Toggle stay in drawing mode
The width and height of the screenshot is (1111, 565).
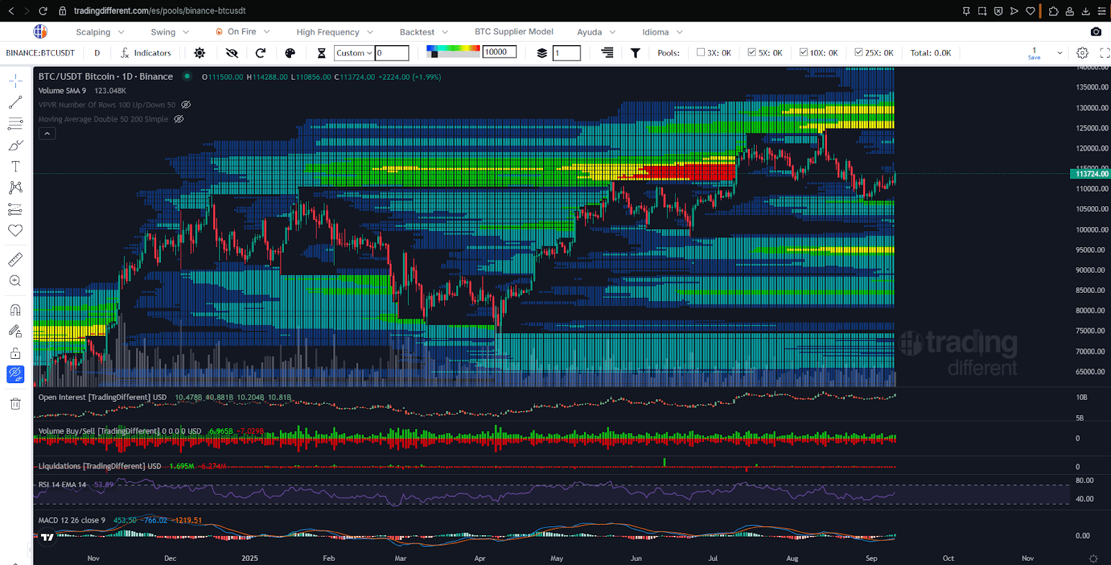tap(15, 331)
